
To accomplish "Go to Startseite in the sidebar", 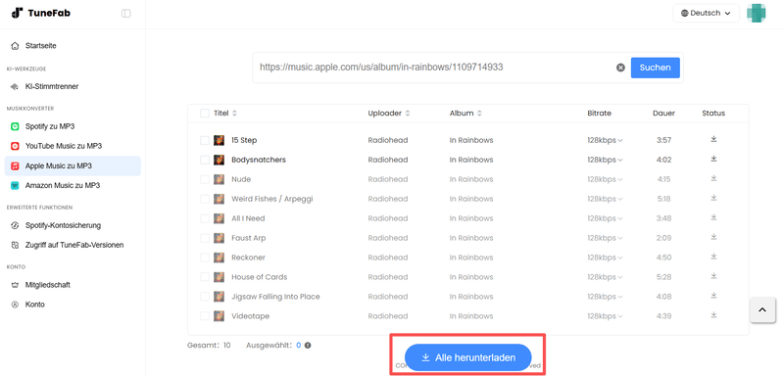I will (x=73, y=46).
